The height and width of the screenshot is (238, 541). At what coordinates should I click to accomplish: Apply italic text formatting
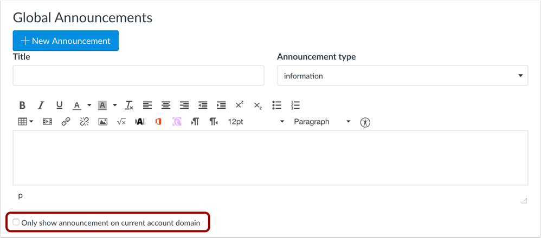click(41, 105)
